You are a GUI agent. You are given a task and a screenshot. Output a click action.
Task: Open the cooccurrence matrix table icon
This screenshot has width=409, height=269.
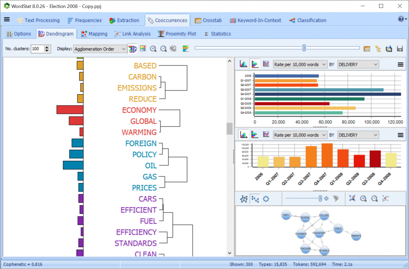point(367,48)
